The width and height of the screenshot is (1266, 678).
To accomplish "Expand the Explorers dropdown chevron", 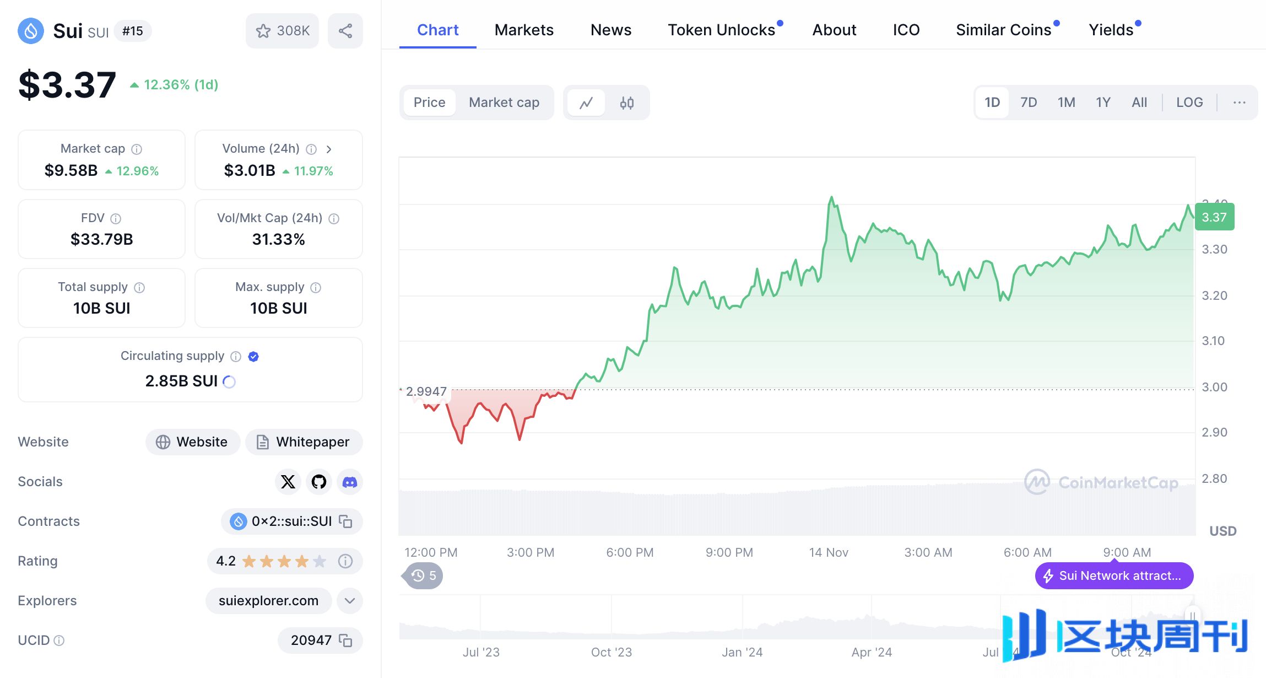I will point(350,601).
